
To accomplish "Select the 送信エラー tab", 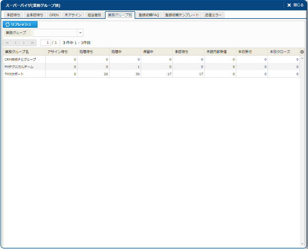I will point(213,15).
